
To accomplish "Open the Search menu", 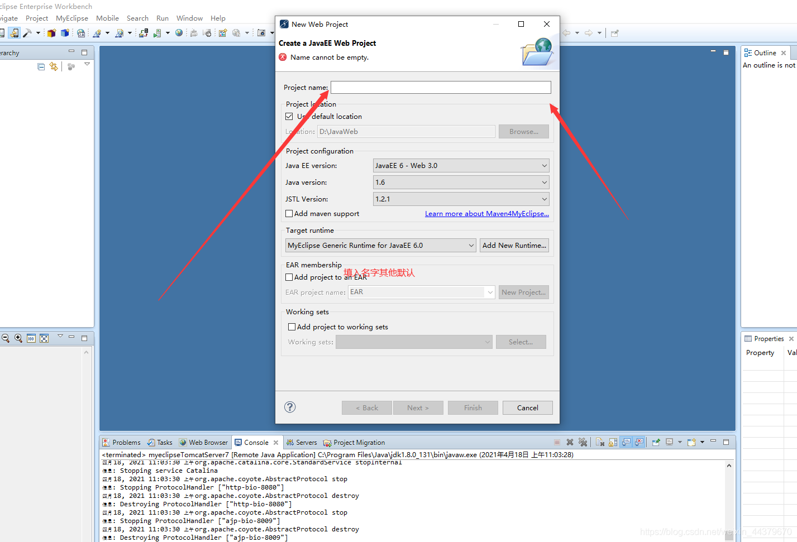I will tap(137, 18).
